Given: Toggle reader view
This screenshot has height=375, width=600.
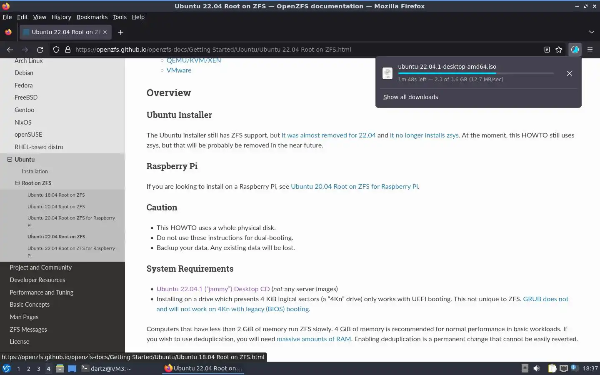Looking at the screenshot, I should tap(547, 50).
